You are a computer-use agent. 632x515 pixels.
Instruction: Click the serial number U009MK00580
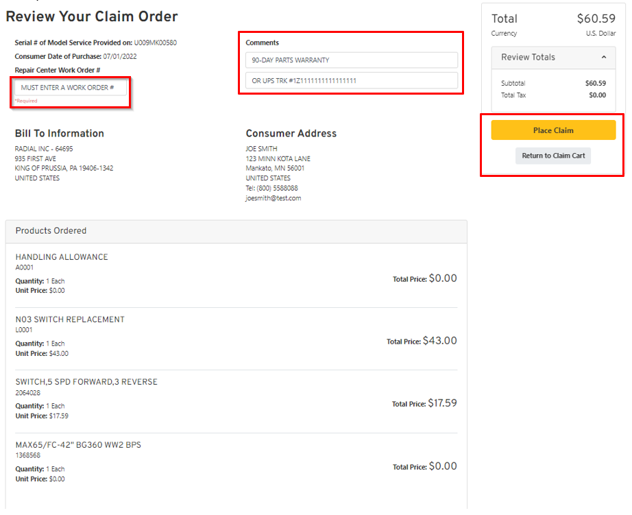(x=155, y=43)
